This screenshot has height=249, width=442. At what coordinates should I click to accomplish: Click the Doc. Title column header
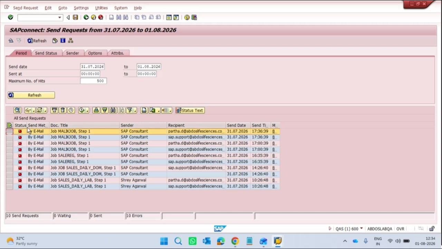(84, 125)
